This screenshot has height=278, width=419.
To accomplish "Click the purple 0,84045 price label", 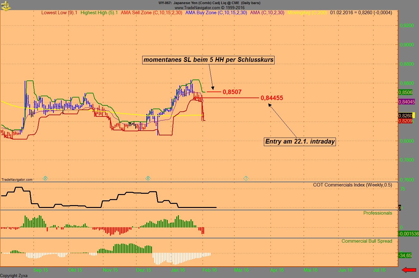I will [x=406, y=101].
